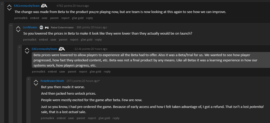Image resolution: width=270 pixels, height=123 pixels.
Task: Downvote the top EACommunityTeam comment with -4762 points
Action: 9,9
